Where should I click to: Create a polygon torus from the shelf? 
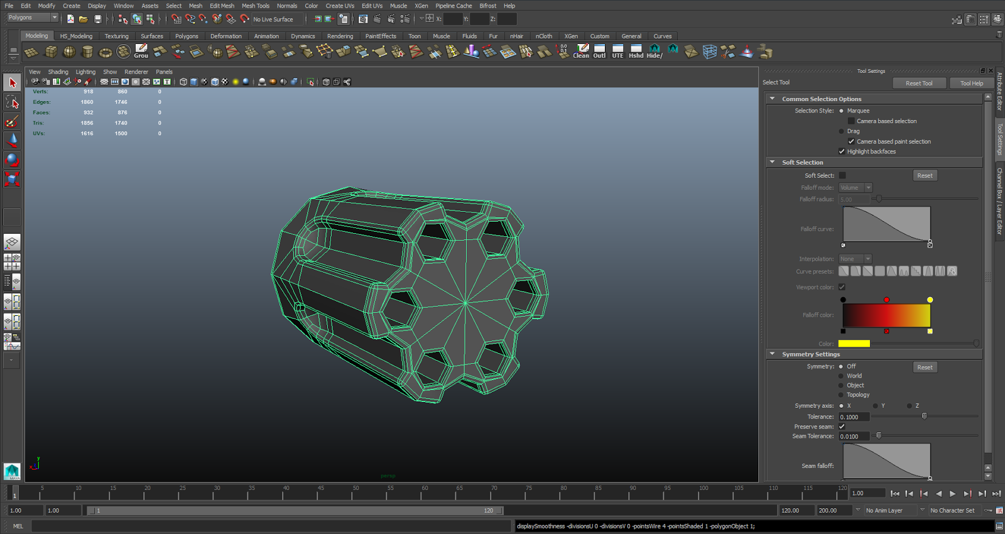106,52
